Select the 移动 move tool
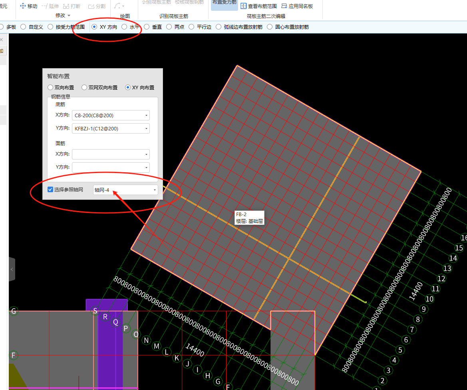Screen dimensions: 467x390 tap(29, 6)
